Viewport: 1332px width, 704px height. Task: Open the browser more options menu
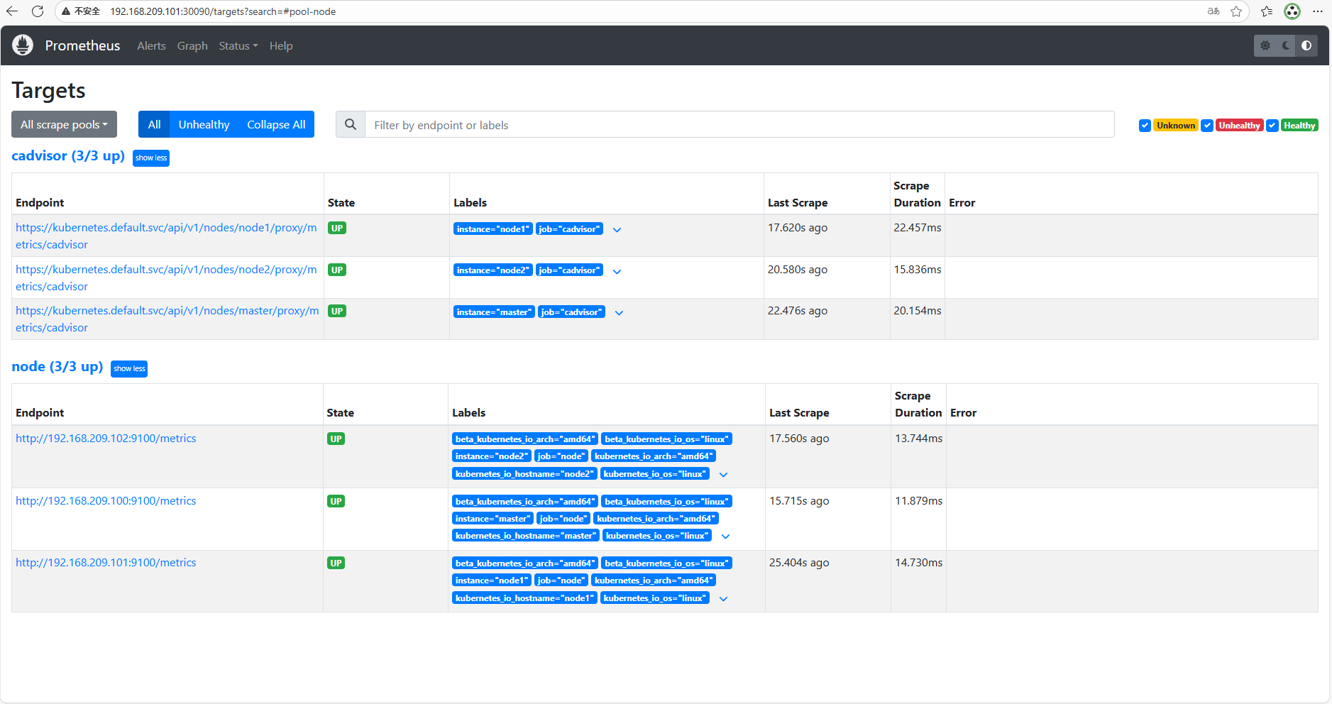1318,11
